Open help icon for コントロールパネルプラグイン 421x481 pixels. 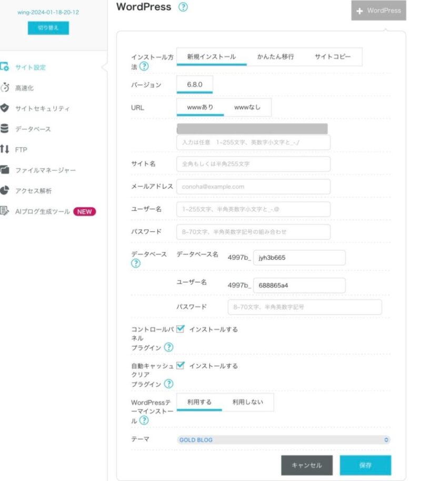click(x=168, y=347)
